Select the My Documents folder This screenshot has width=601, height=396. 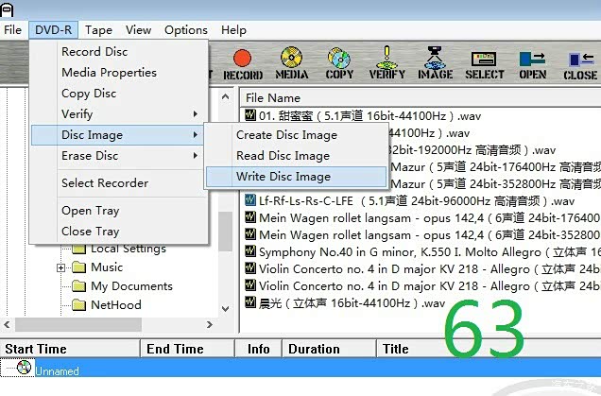point(131,286)
